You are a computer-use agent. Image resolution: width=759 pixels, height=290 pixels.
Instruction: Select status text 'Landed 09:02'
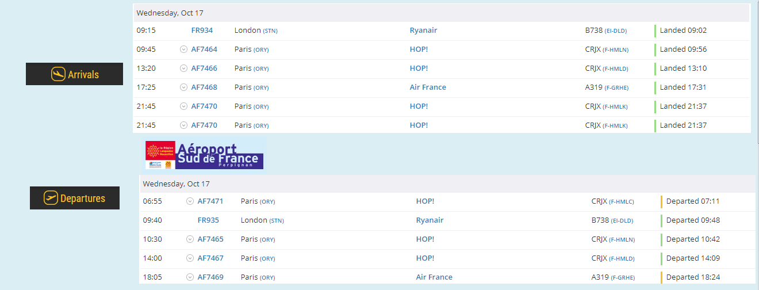(683, 30)
